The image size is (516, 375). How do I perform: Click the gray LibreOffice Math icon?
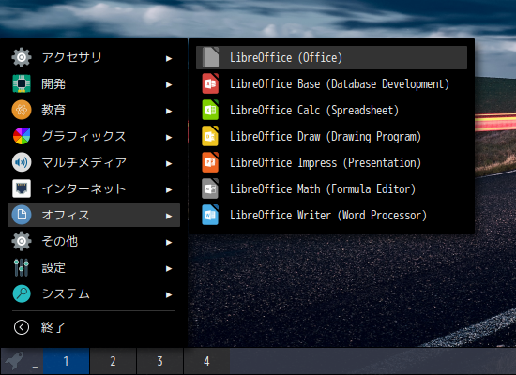point(210,188)
